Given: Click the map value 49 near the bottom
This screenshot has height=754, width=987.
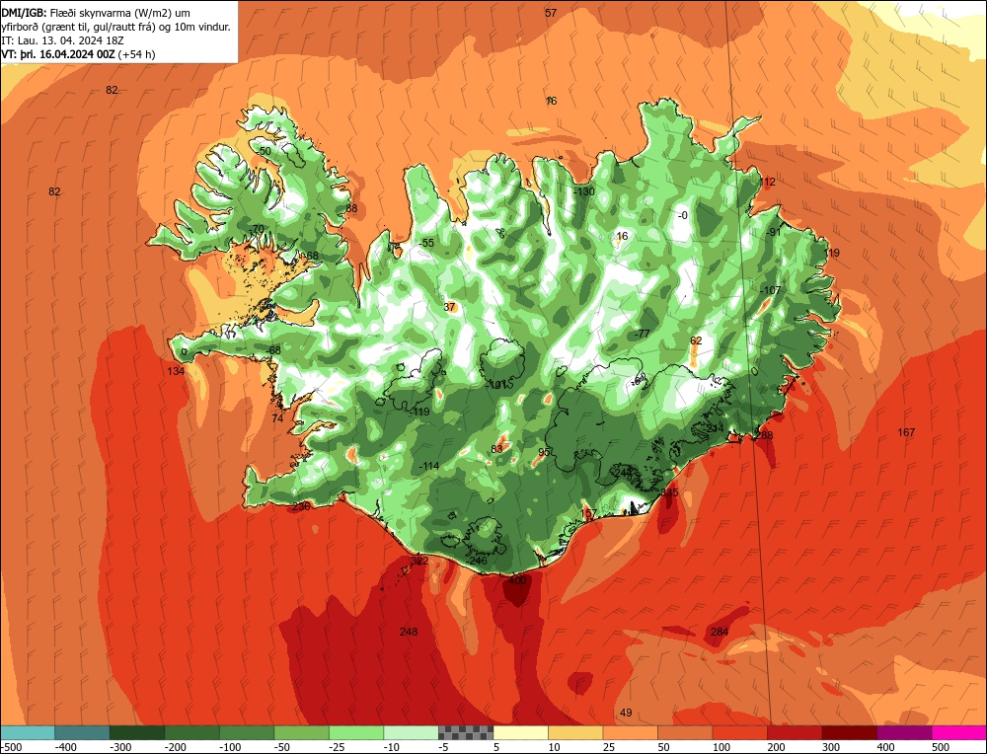Looking at the screenshot, I should [626, 713].
